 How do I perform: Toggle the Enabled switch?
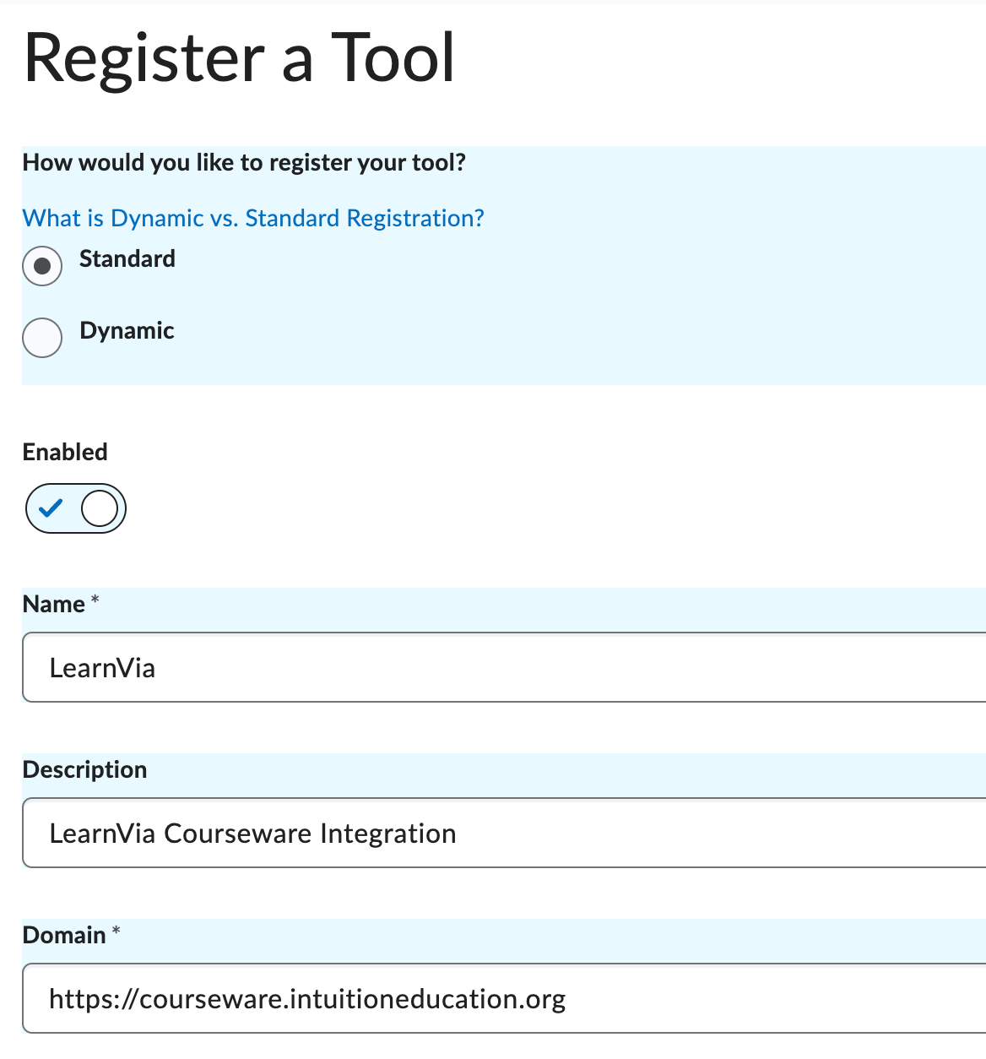[x=76, y=508]
